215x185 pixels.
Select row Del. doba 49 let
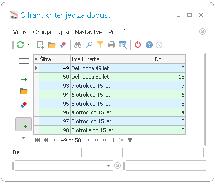click(112, 68)
